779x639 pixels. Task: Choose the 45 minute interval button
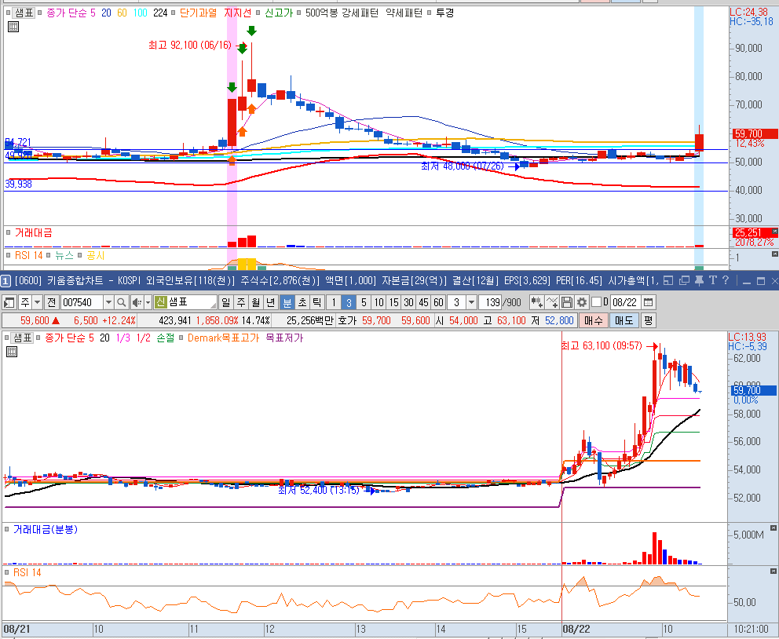click(423, 302)
